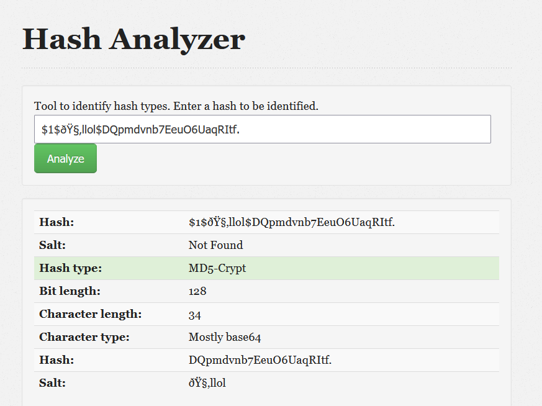Viewport: 542px width, 406px height.
Task: Click the 128 bit length value
Action: [x=197, y=291]
